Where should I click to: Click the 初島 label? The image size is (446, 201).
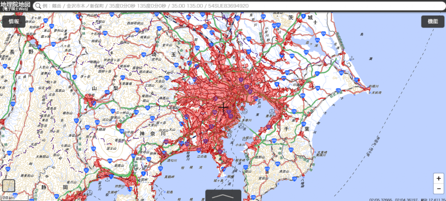[x=169, y=192]
